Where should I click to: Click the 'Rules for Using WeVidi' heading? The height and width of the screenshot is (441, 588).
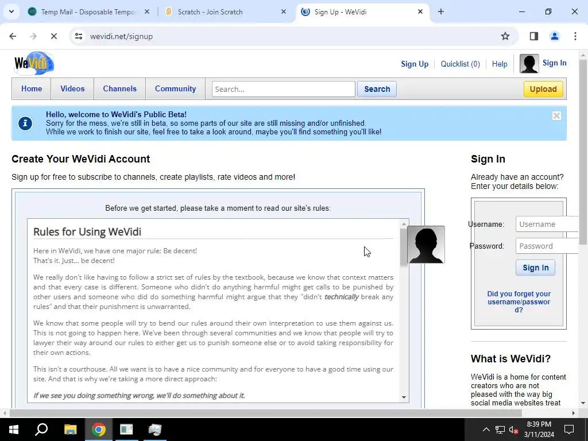(x=87, y=232)
